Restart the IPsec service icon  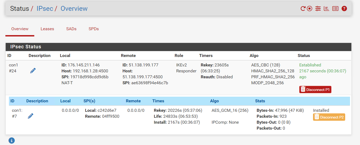pos(303,9)
